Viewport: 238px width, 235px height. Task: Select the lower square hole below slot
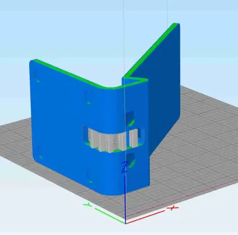point(131,160)
